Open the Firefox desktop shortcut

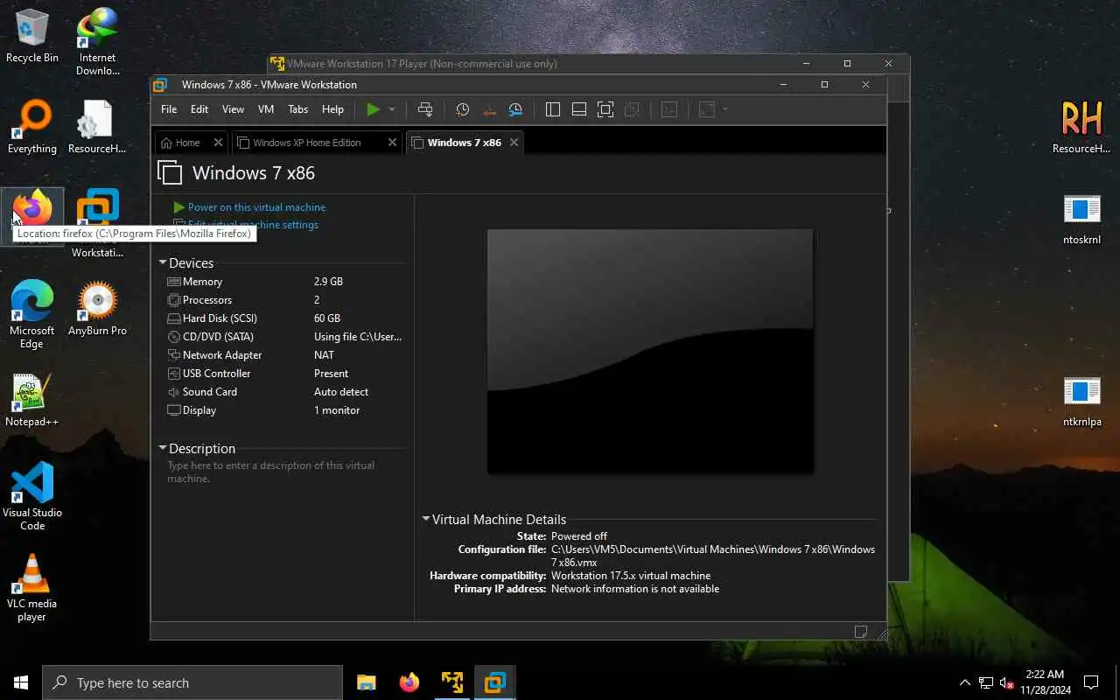[32, 217]
